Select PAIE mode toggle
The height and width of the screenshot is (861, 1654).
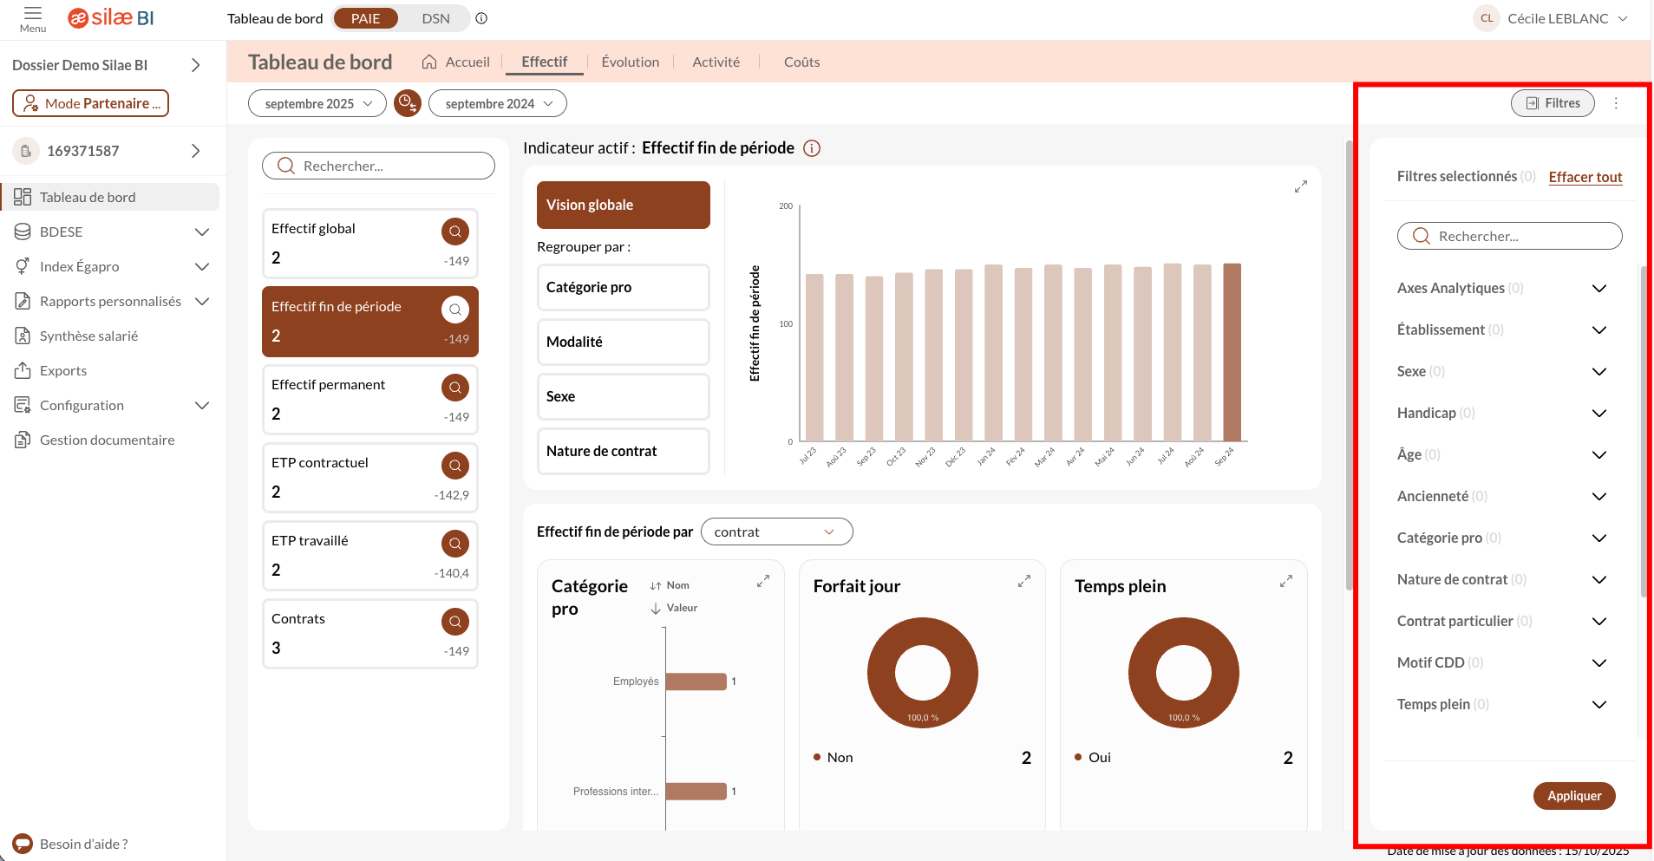tap(365, 18)
